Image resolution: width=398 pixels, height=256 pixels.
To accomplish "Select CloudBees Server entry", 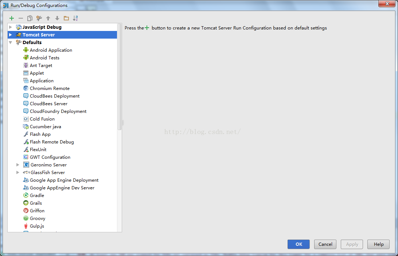I will click(x=48, y=103).
